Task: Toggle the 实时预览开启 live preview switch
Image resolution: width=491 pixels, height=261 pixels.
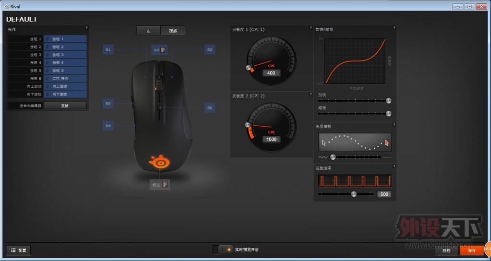Action: click(x=223, y=250)
